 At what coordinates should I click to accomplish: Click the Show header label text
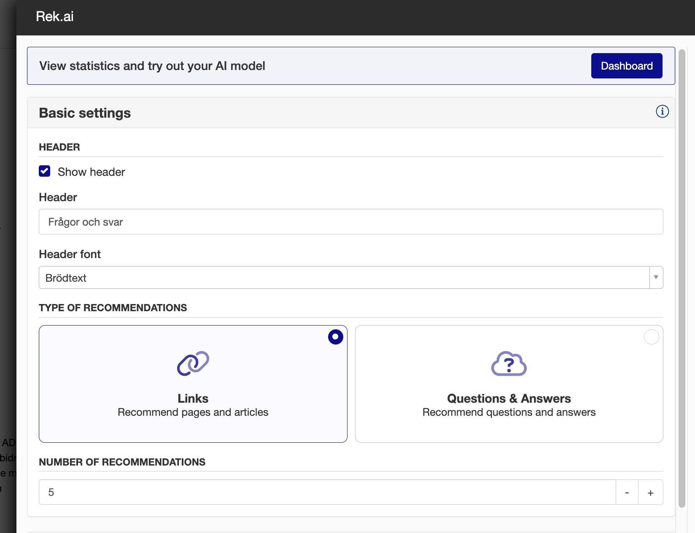(91, 172)
